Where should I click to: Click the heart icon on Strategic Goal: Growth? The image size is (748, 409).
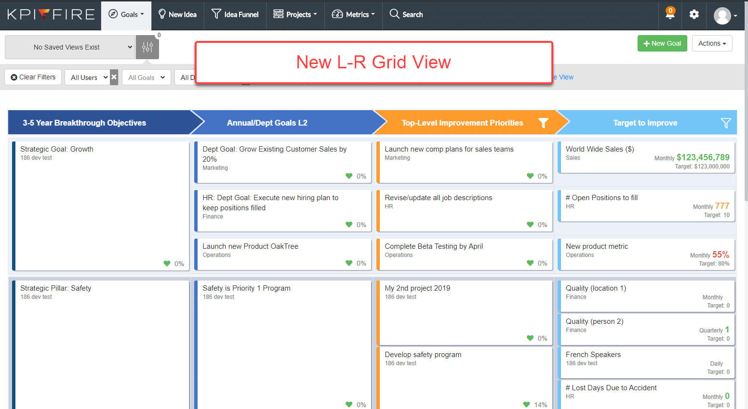167,264
